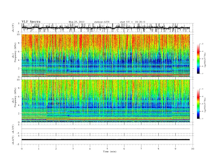The image size is (217, 167).
Task: Click the "-7" label on ch.1 colorbar
Action: click(x=202, y=74)
